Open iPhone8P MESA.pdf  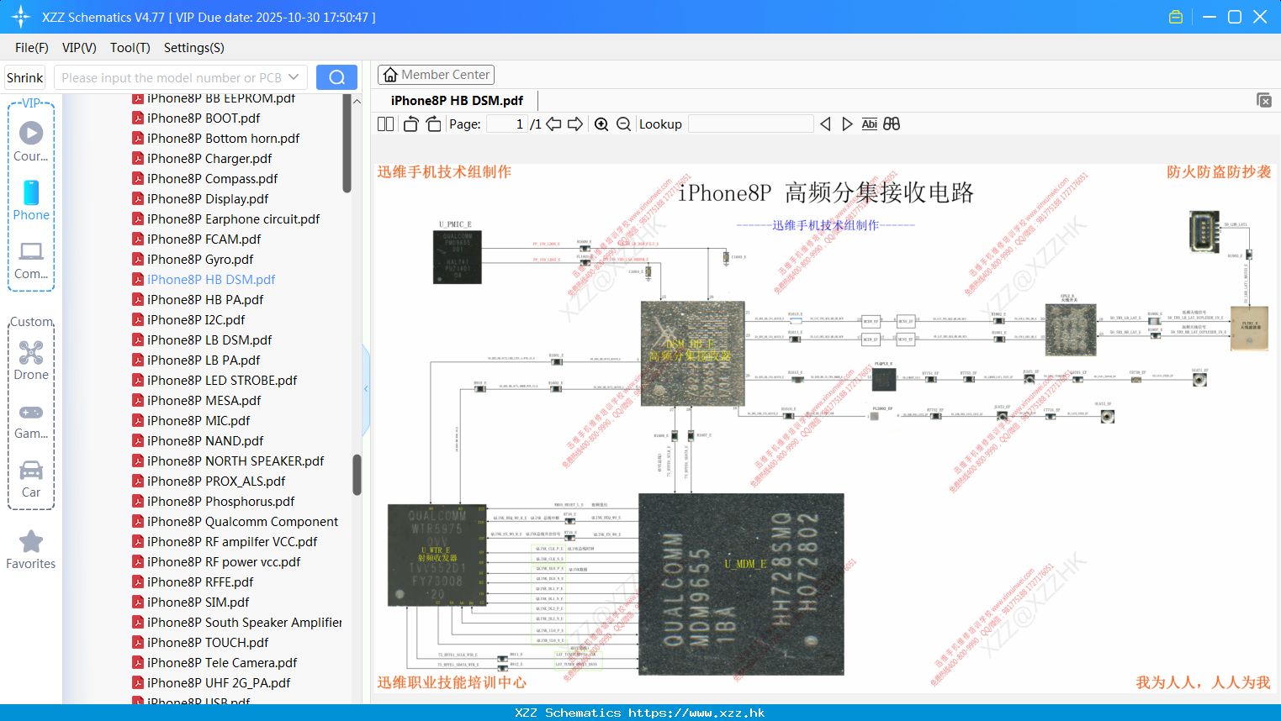tap(204, 401)
